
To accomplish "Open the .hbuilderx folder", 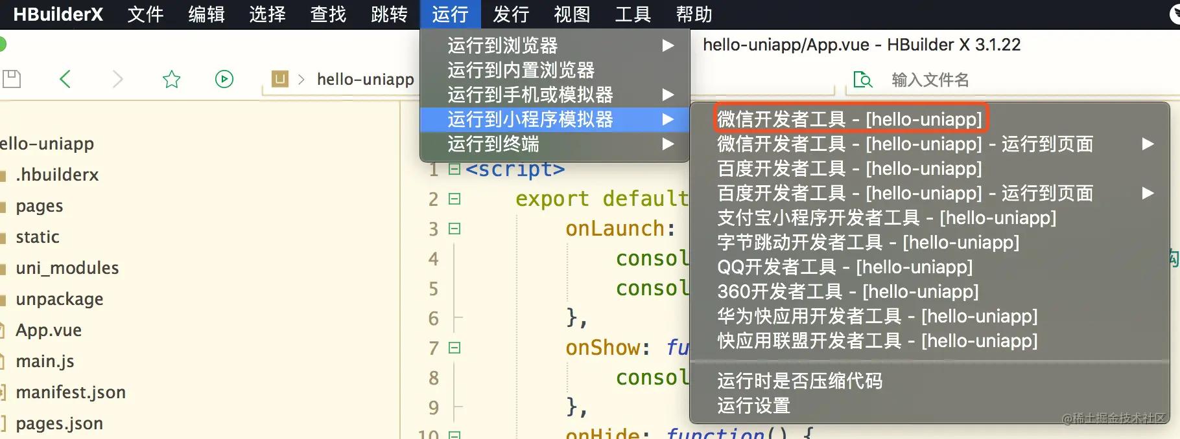I will point(57,174).
